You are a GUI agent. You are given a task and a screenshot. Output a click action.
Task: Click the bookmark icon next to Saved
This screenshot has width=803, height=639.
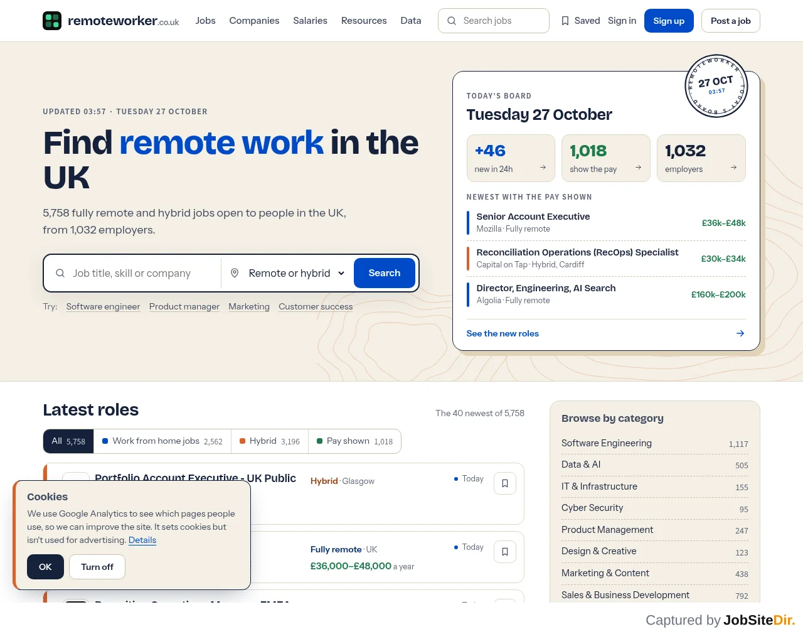[x=565, y=21]
